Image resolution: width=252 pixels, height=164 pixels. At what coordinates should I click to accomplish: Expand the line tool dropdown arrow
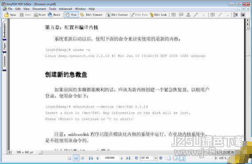coord(228,15)
